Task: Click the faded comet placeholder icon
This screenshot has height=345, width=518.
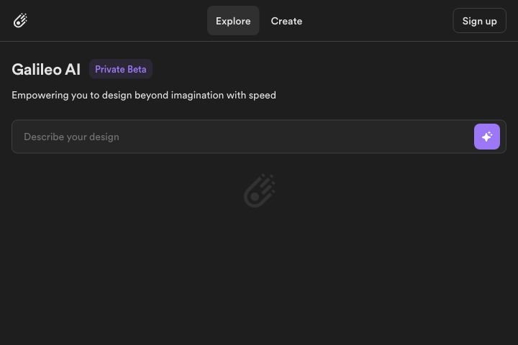Action: (260, 190)
